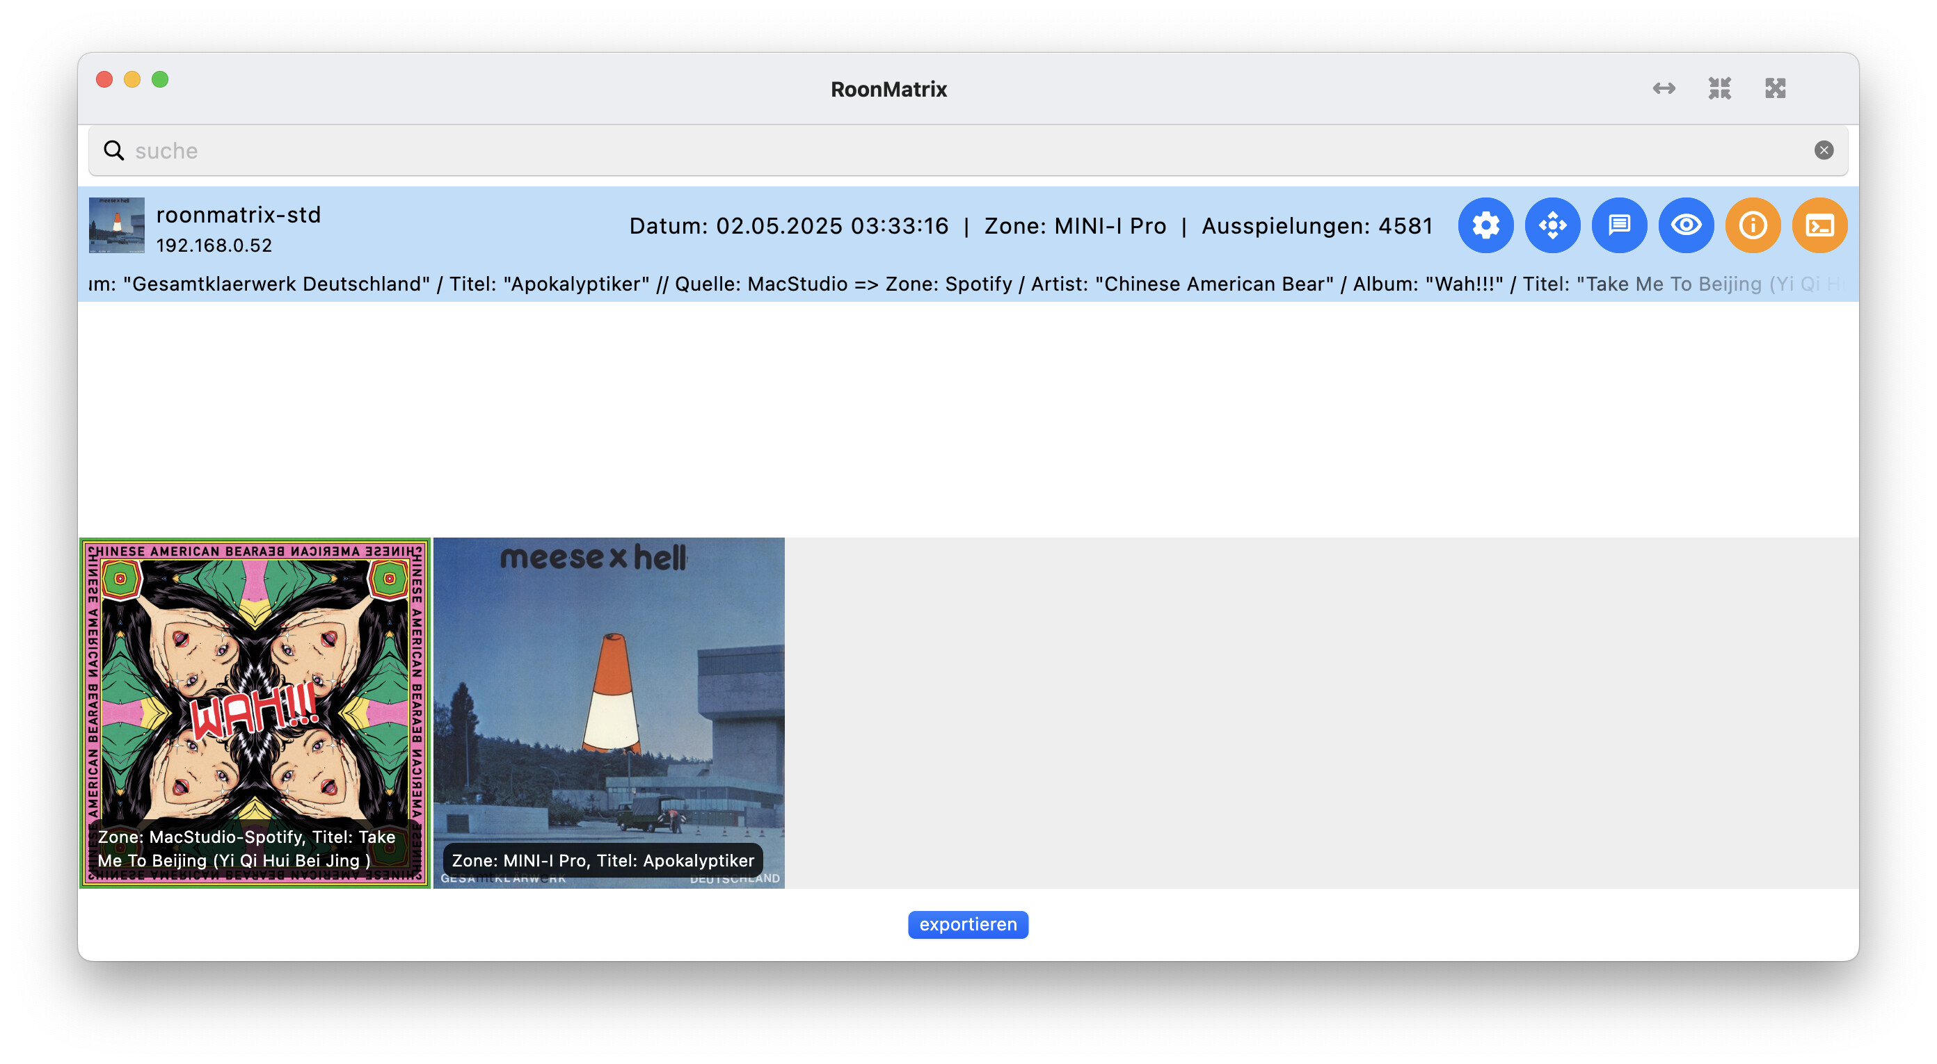Click into the suche search field
This screenshot has width=1937, height=1064.
968,150
